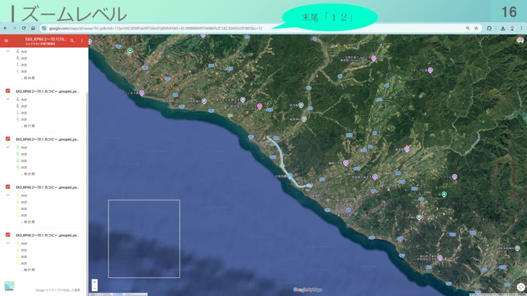Open the three-dot menu in the map header

pyautogui.click(x=81, y=41)
